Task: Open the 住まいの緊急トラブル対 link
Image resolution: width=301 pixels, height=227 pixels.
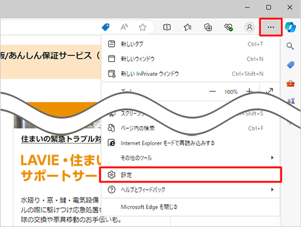Action: 61,139
